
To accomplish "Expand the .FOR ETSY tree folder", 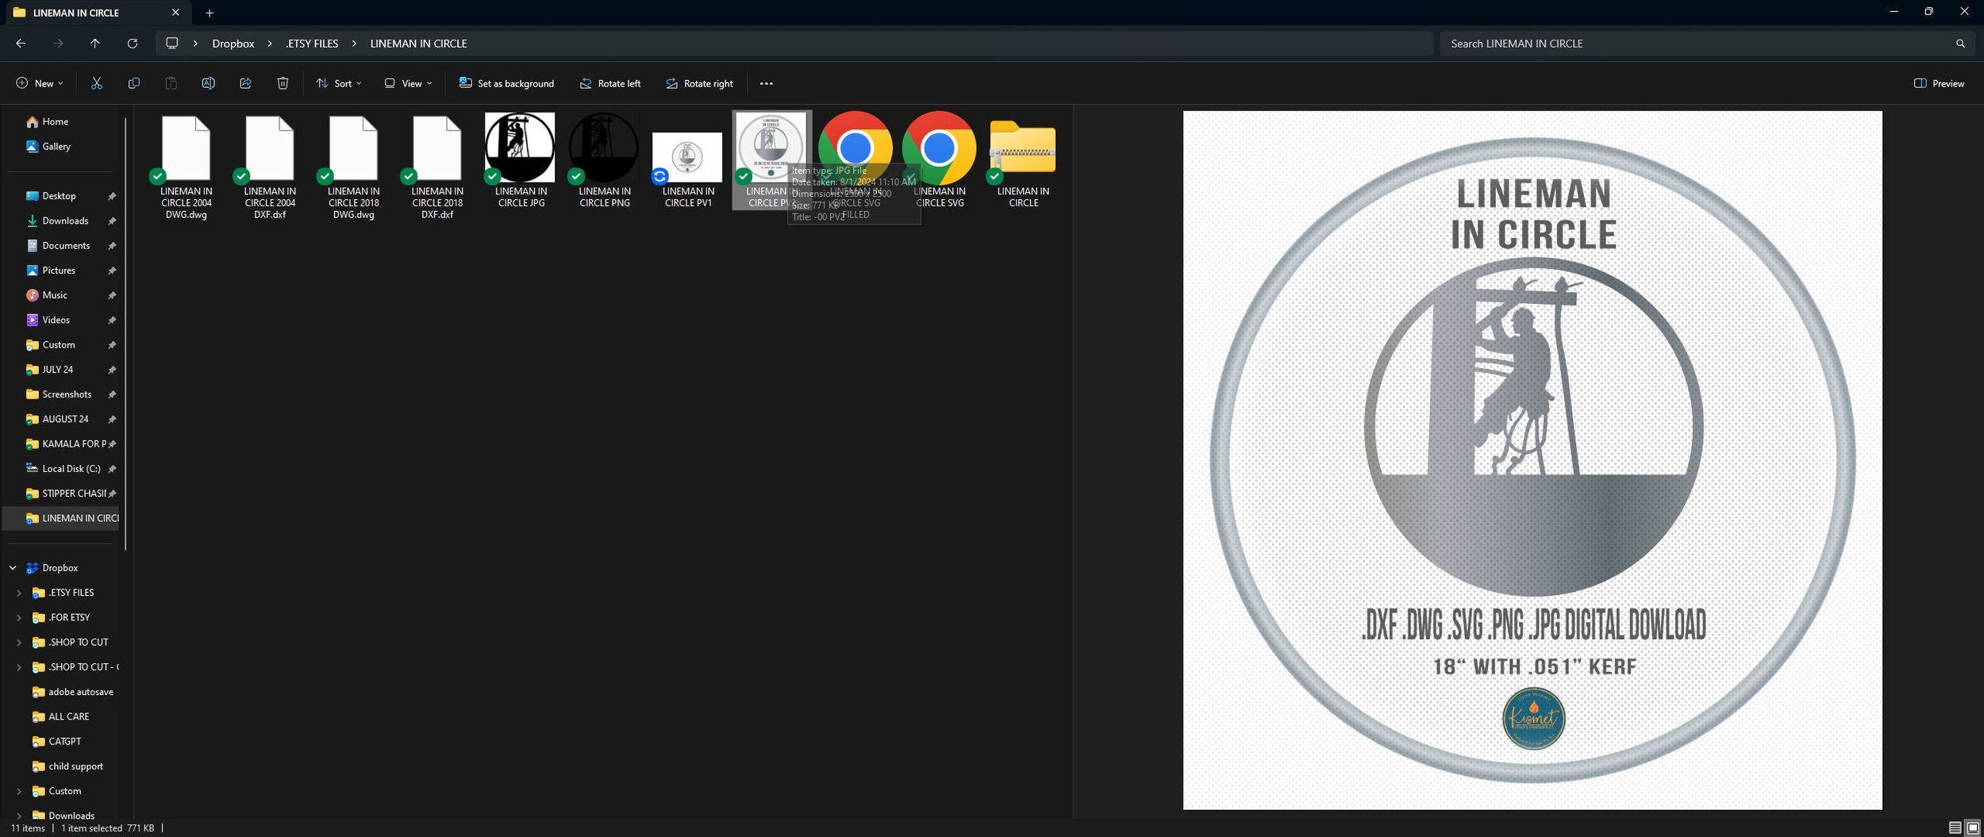I will click(x=19, y=617).
